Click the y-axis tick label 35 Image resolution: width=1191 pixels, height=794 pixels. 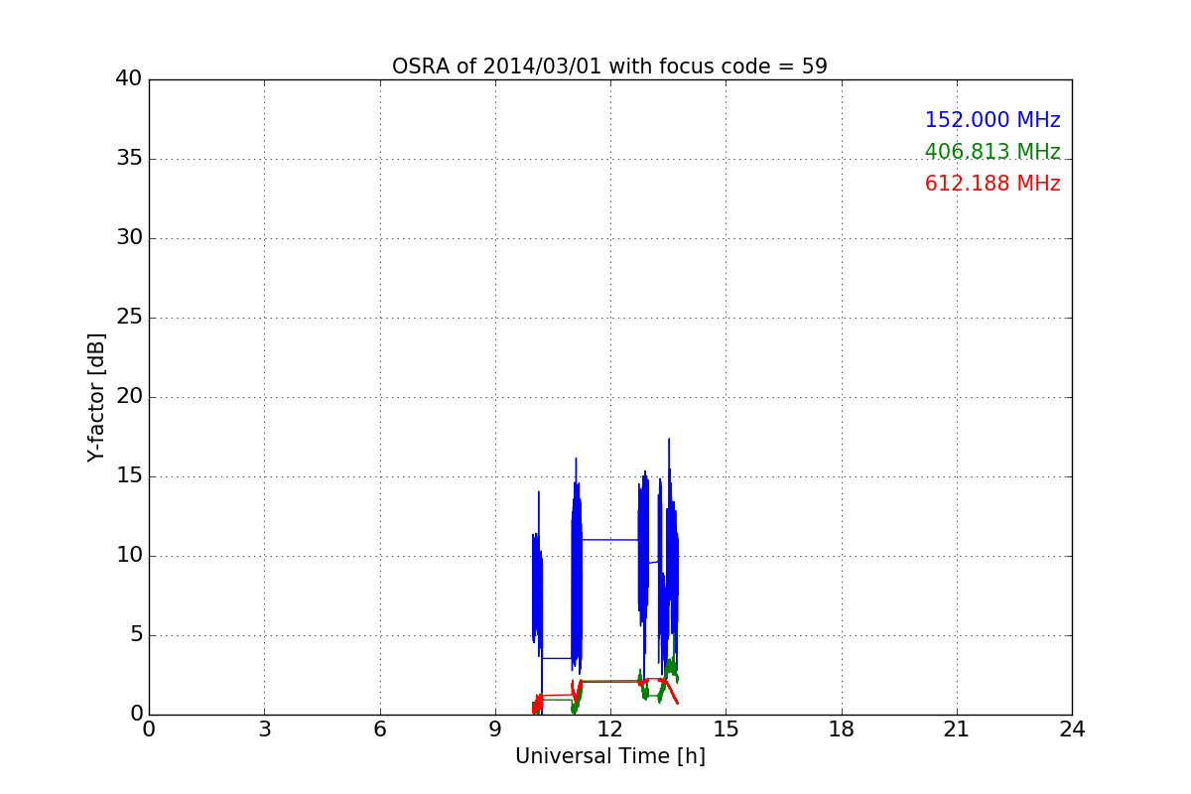[129, 159]
